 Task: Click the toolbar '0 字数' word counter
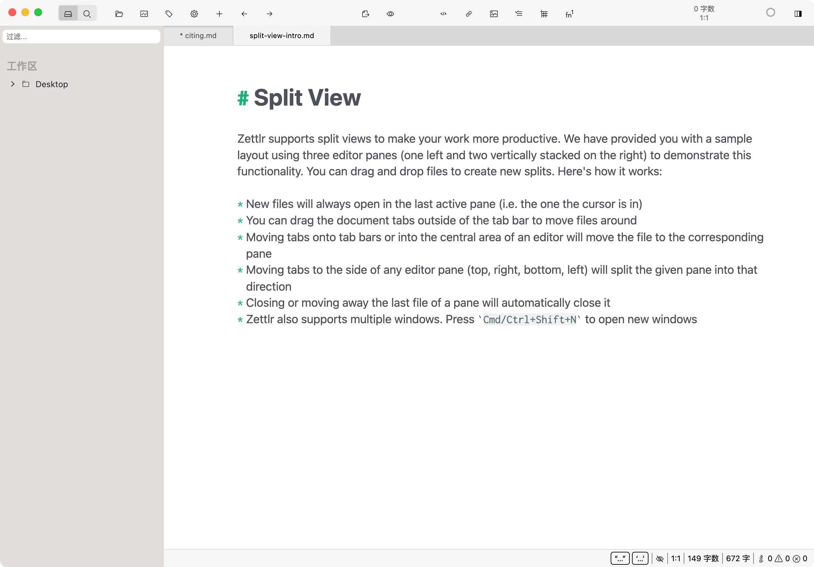pyautogui.click(x=704, y=9)
